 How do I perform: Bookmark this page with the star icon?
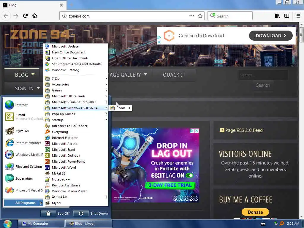tap(200, 16)
